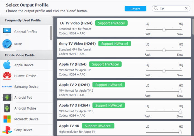Adjust the LG TV Video quality slider
The height and width of the screenshot is (136, 194).
point(164,29)
